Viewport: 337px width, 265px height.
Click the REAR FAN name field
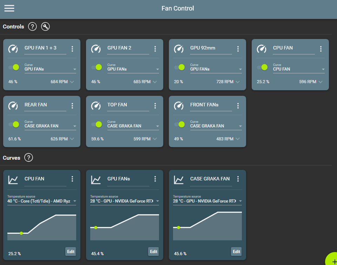(x=45, y=106)
